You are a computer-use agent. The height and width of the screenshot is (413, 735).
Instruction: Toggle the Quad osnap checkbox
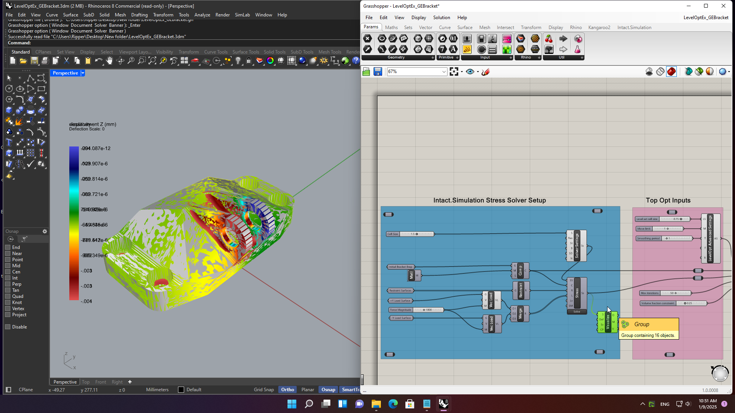tap(8, 296)
